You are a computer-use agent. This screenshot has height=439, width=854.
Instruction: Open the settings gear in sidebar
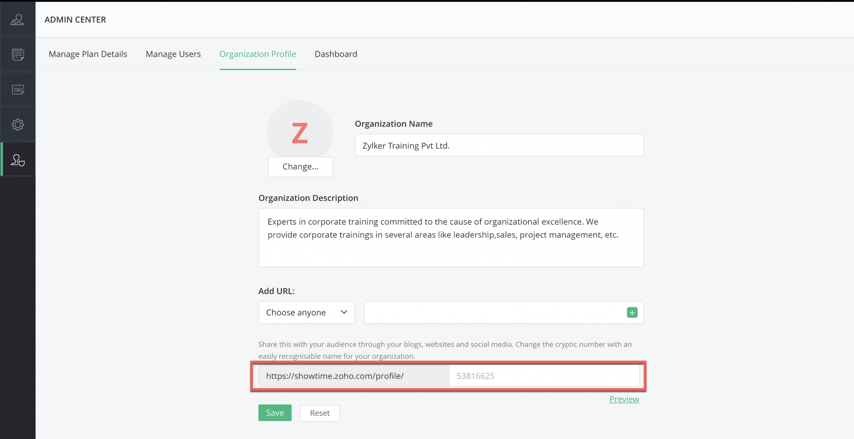pyautogui.click(x=18, y=125)
